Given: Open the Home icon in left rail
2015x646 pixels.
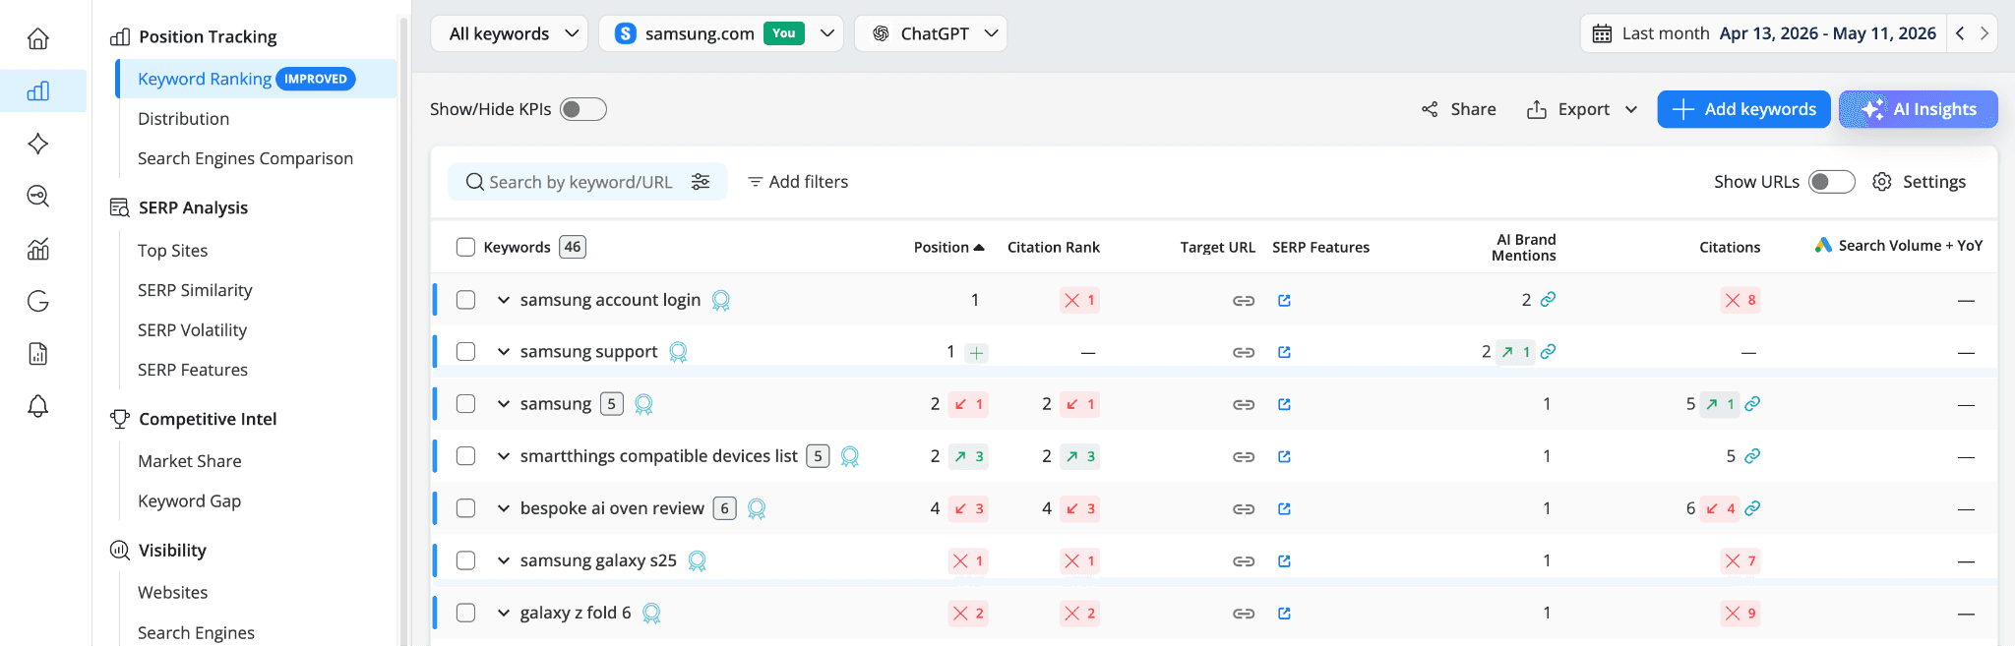Looking at the screenshot, I should pos(38,38).
